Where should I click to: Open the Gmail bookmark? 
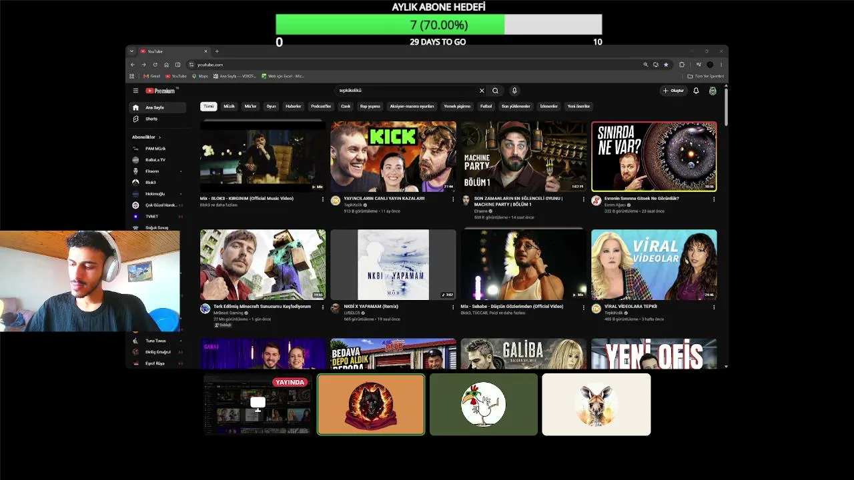[x=152, y=76]
